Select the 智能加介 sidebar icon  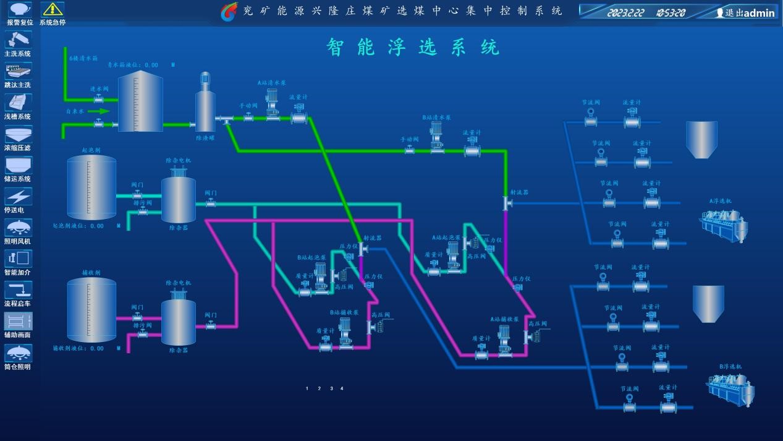coord(18,259)
